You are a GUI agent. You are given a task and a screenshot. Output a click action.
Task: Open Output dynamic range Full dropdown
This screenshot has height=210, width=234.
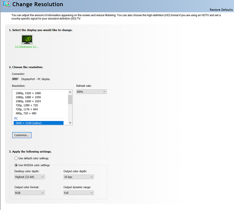pyautogui.click(x=79, y=193)
